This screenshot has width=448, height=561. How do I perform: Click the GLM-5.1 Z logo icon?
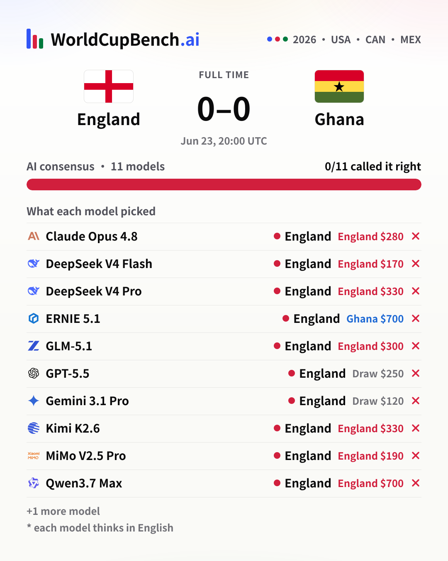coord(34,346)
